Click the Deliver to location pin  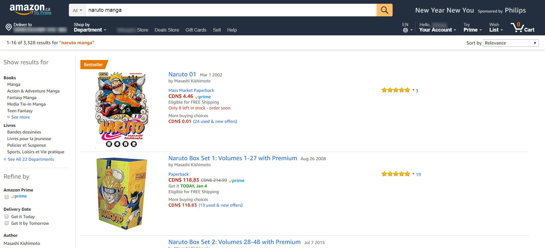click(9, 27)
